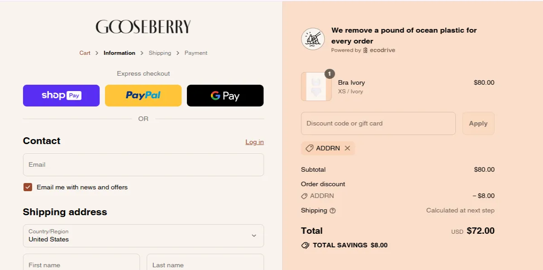Image resolution: width=543 pixels, height=270 pixels.
Task: View the Bra Ivory product thumbnail
Action: tap(316, 86)
